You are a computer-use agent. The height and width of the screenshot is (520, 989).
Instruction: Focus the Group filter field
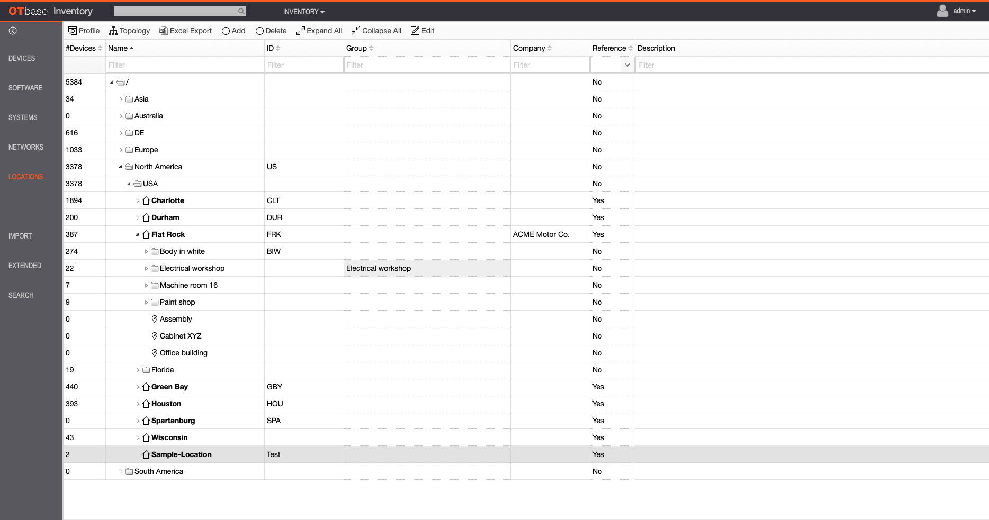pyautogui.click(x=427, y=65)
